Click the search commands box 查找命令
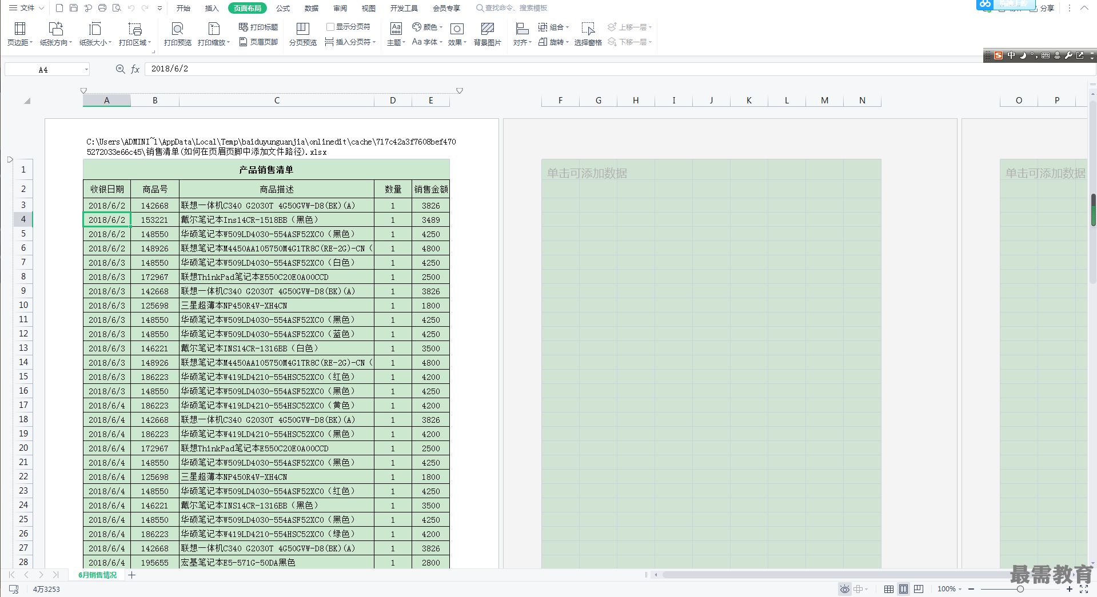This screenshot has height=597, width=1097. tap(512, 8)
